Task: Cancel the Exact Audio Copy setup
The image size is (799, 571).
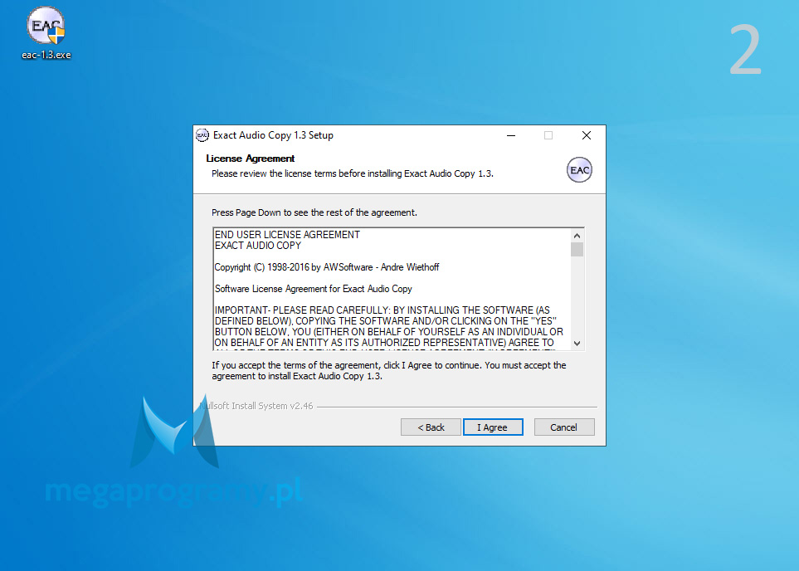Action: coord(564,427)
